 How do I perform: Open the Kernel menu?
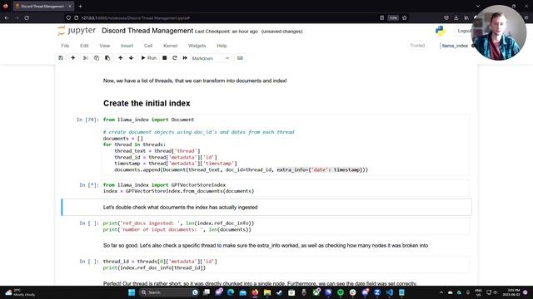coord(170,46)
